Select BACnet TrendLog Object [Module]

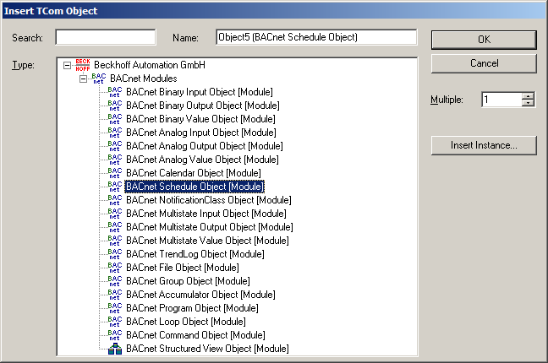point(195,254)
